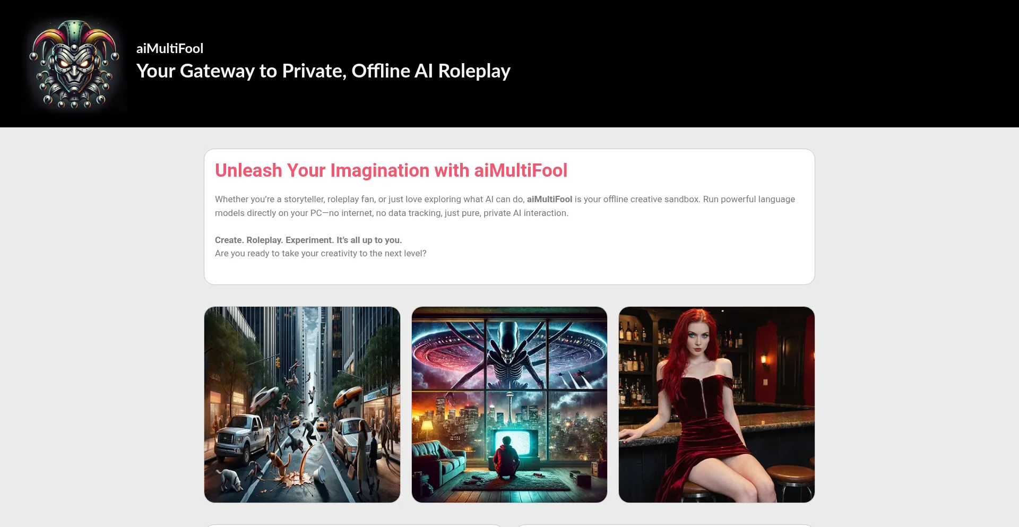Click the spilled coffee cup in street image

(x=320, y=473)
